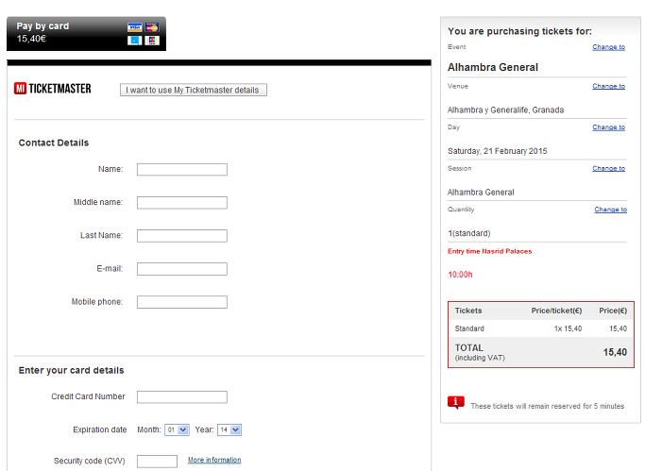Click 'Alhambra y Generalife, Granada' venue text
The width and height of the screenshot is (645, 471).
[505, 110]
